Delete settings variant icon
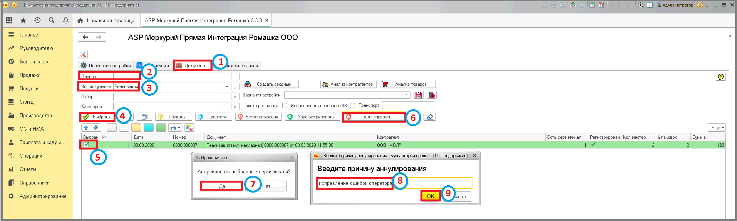 pos(432,95)
